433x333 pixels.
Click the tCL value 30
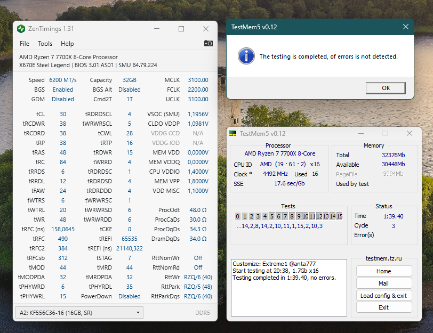click(63, 114)
